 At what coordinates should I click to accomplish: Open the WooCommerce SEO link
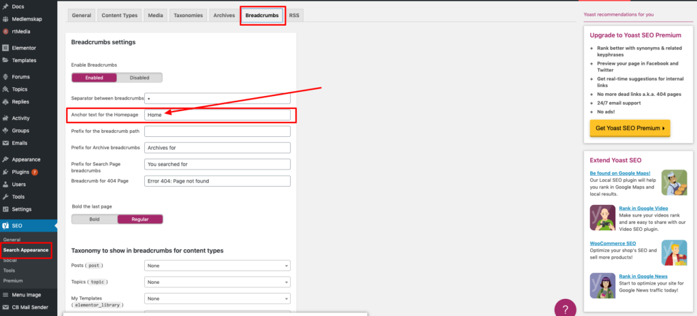coord(613,243)
